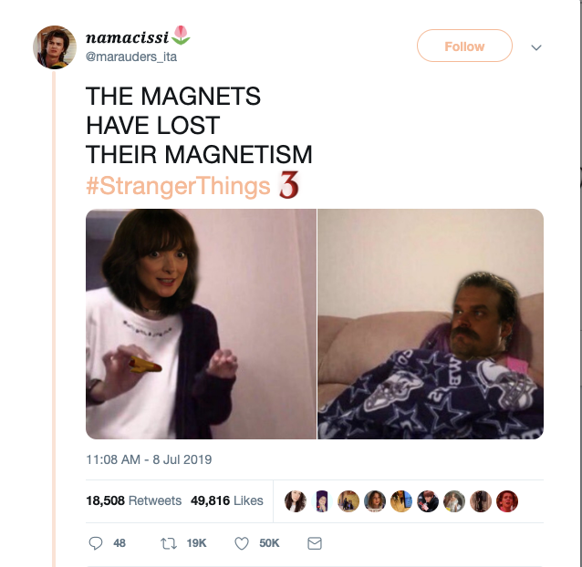Click the last red liker avatar
582x567 pixels.
pyautogui.click(x=507, y=501)
